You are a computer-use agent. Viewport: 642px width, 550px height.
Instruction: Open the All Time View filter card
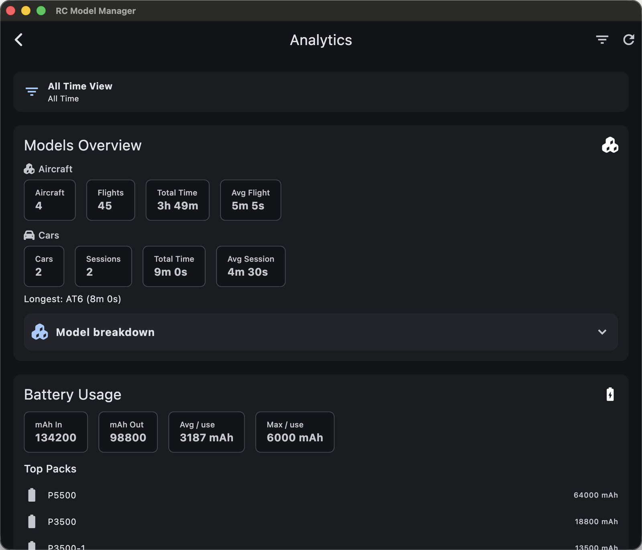click(x=321, y=92)
